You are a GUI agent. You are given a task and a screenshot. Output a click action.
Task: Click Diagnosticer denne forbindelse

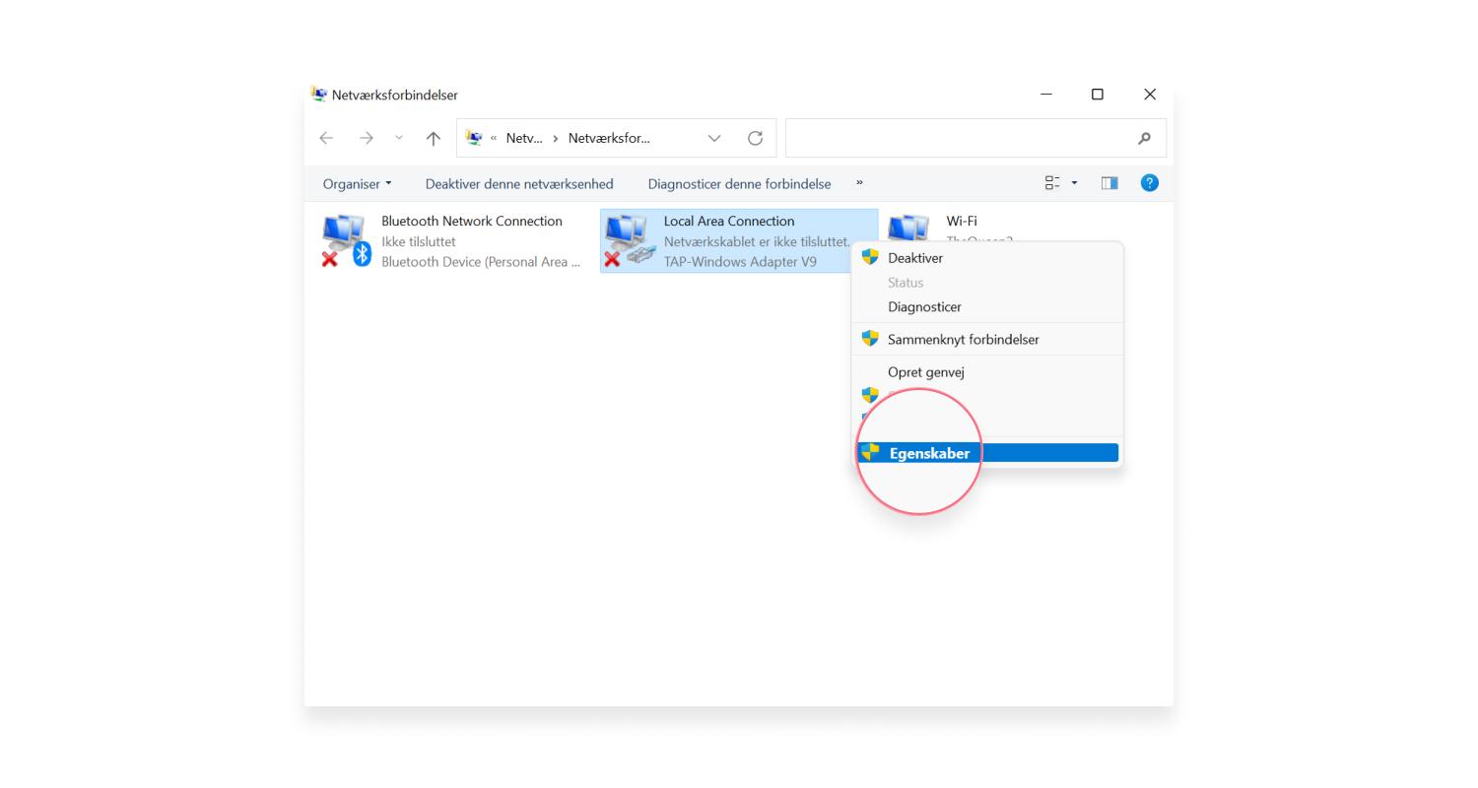pyautogui.click(x=739, y=183)
